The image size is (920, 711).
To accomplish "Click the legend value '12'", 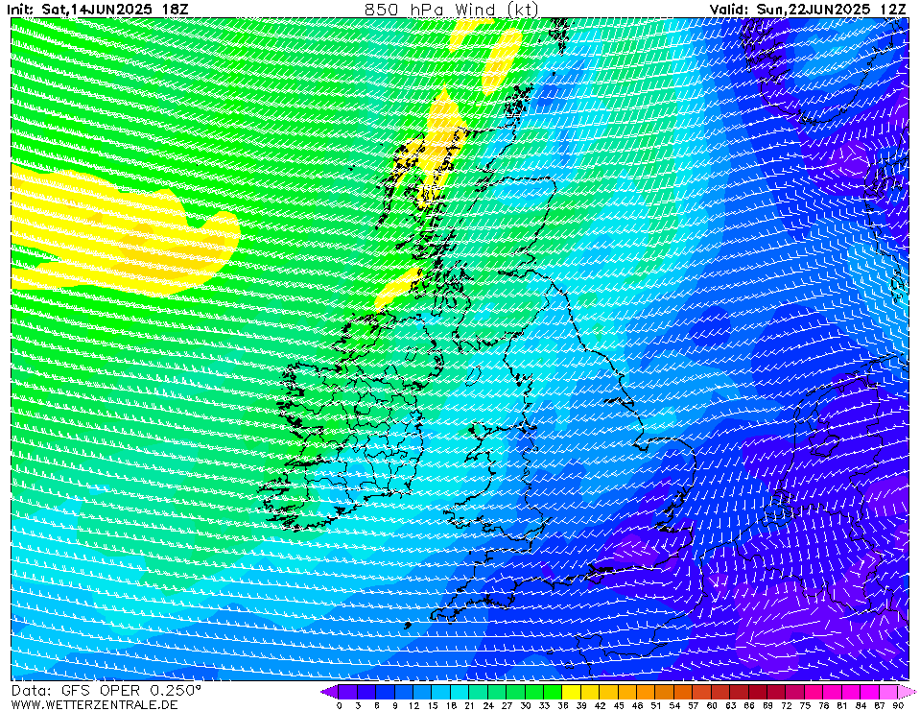I will (413, 705).
